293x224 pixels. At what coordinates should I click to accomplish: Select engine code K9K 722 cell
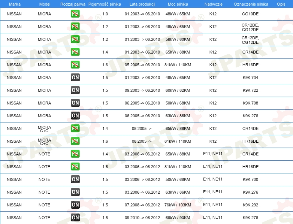(x=250, y=90)
